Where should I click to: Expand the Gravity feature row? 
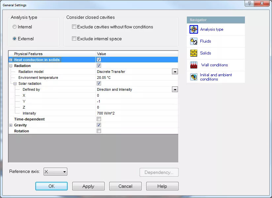(11, 125)
